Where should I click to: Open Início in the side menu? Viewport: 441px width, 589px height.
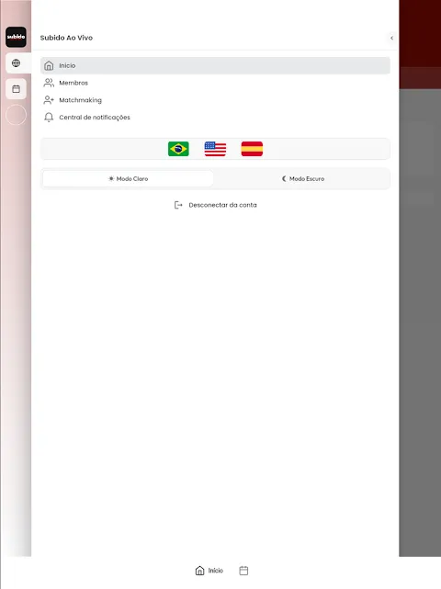pos(215,66)
